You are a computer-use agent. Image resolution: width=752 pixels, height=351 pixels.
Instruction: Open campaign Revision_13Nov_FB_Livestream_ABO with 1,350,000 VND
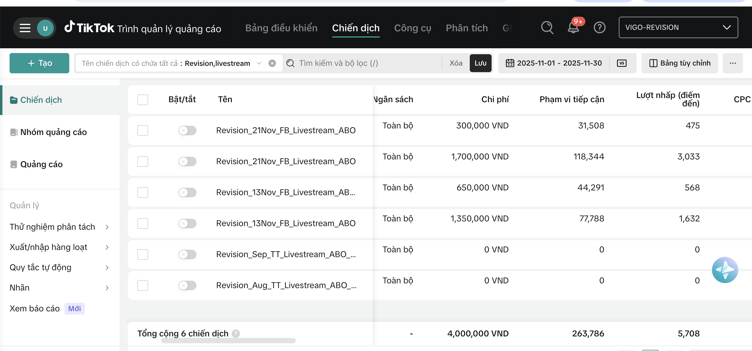pos(286,223)
